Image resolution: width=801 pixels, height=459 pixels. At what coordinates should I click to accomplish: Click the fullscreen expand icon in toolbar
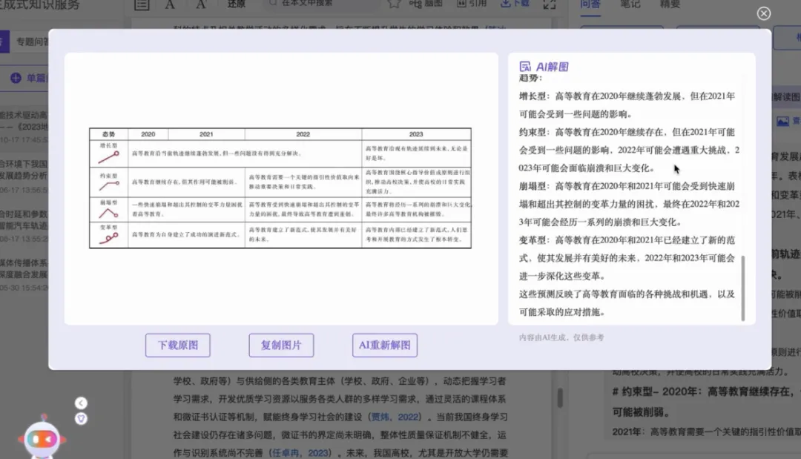[549, 4]
